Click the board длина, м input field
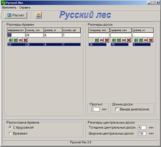The height and width of the screenshot is (147, 161). (x=143, y=35)
